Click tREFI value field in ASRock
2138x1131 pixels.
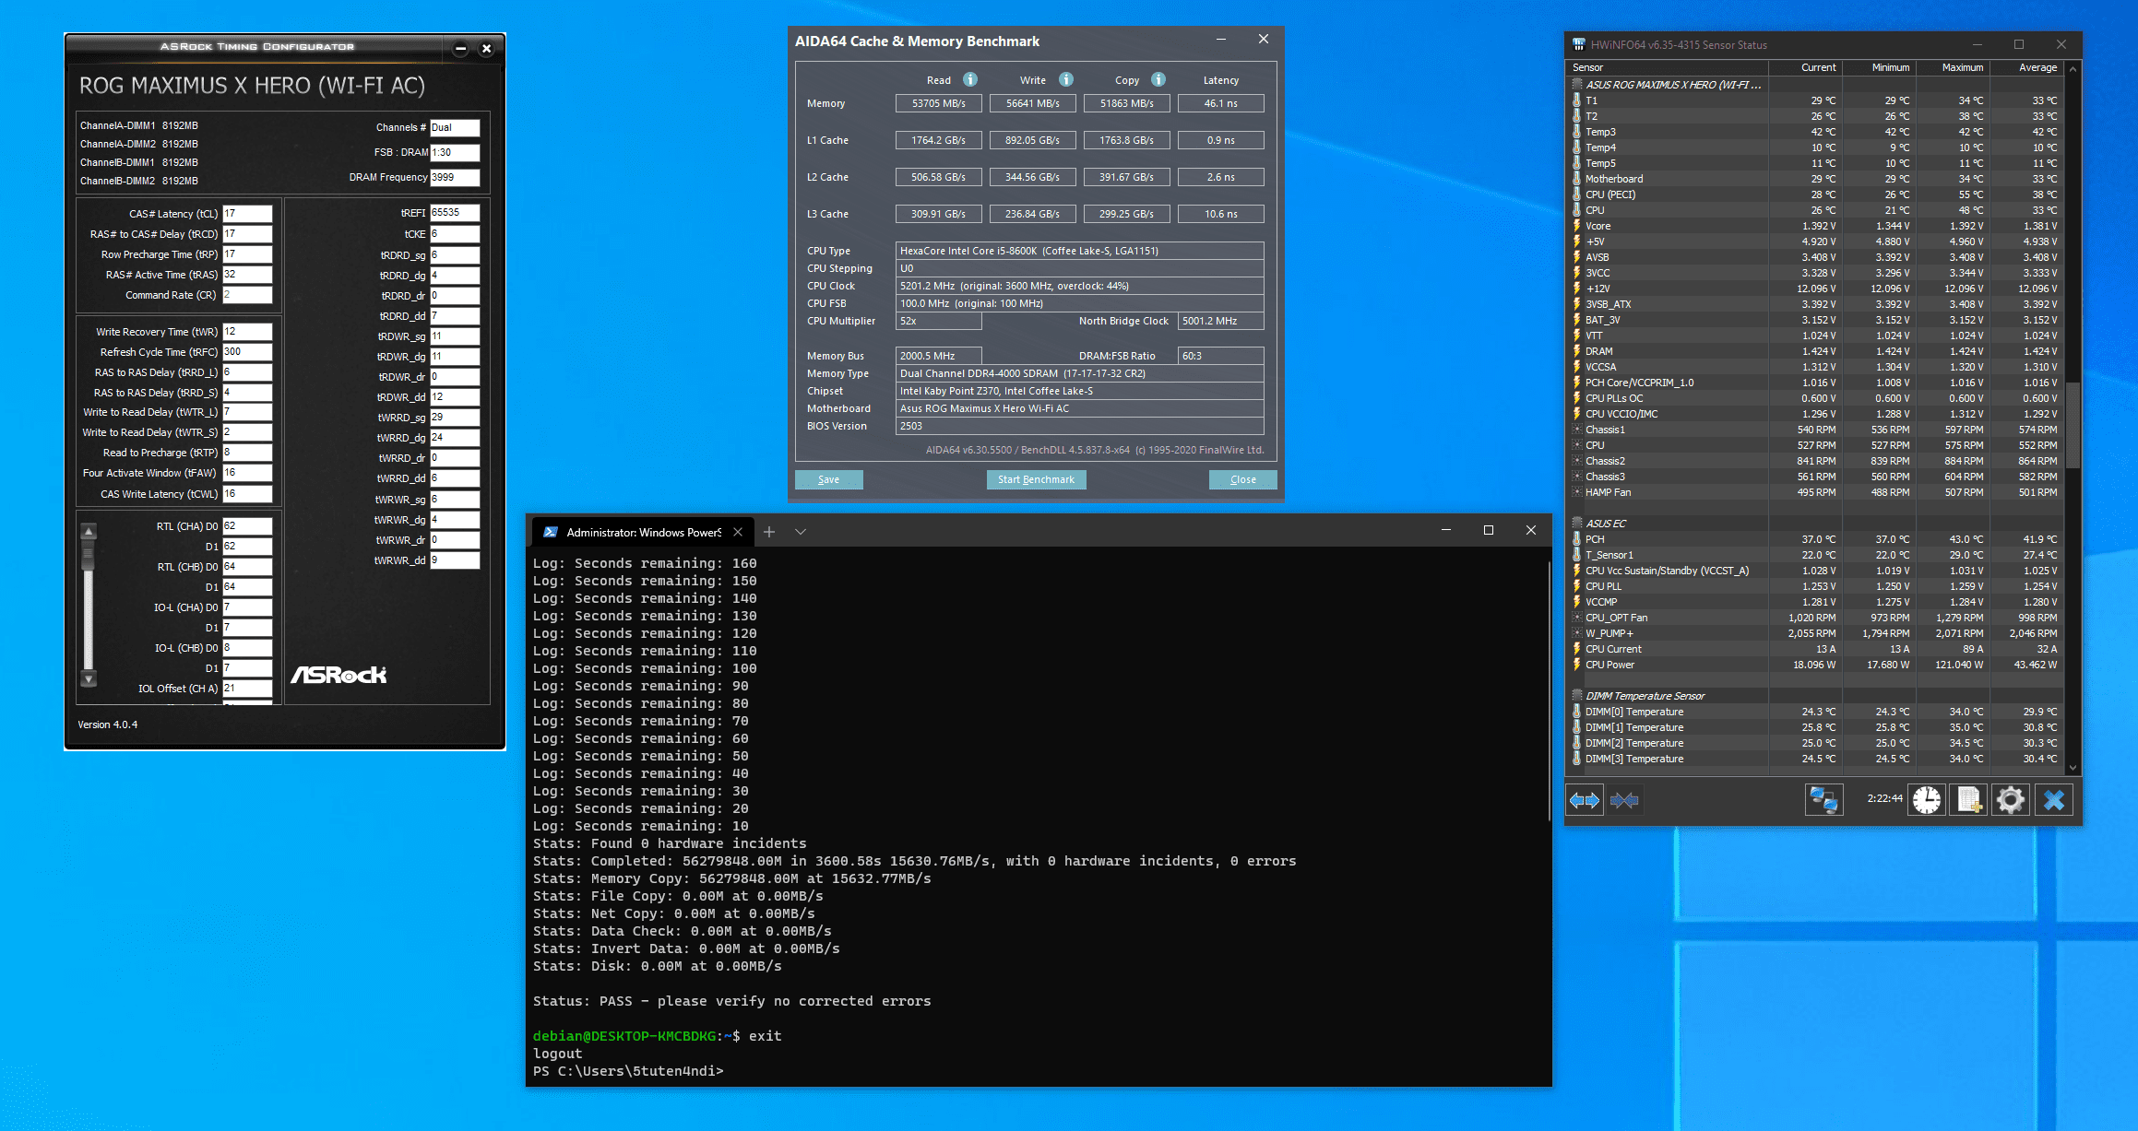tap(455, 212)
